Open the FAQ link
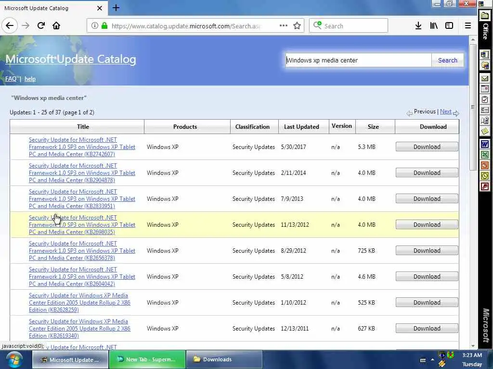493x369 pixels. [x=11, y=79]
